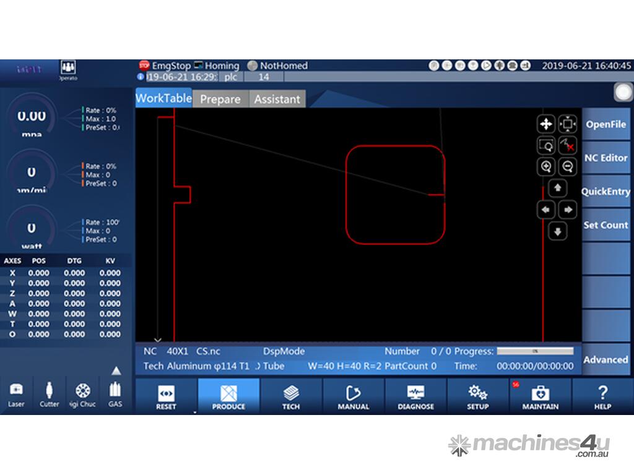Click the clear trace path icon
Image resolution: width=634 pixels, height=475 pixels.
tap(568, 145)
